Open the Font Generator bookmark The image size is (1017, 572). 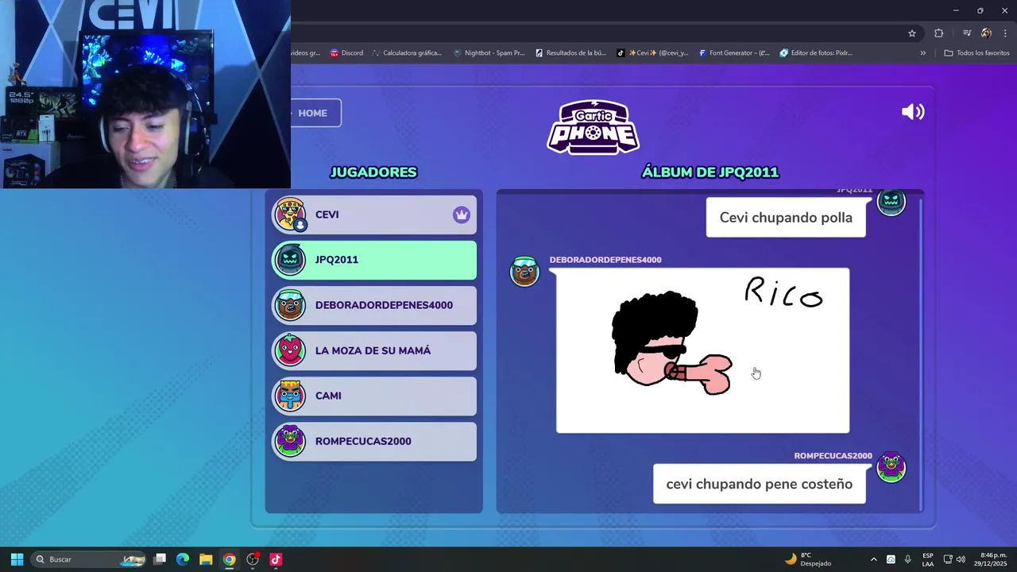point(734,53)
